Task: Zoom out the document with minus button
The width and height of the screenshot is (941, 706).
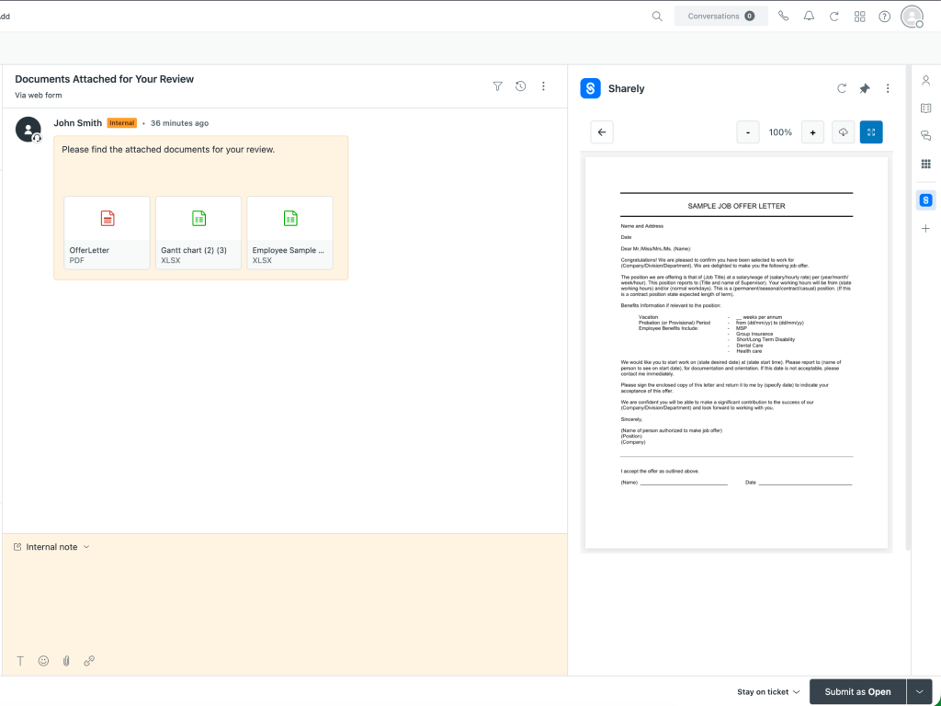Action: (x=748, y=132)
